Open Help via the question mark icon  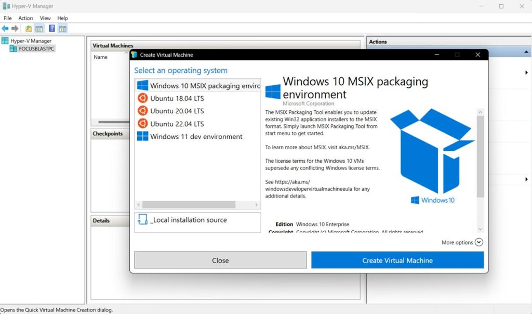pos(52,29)
